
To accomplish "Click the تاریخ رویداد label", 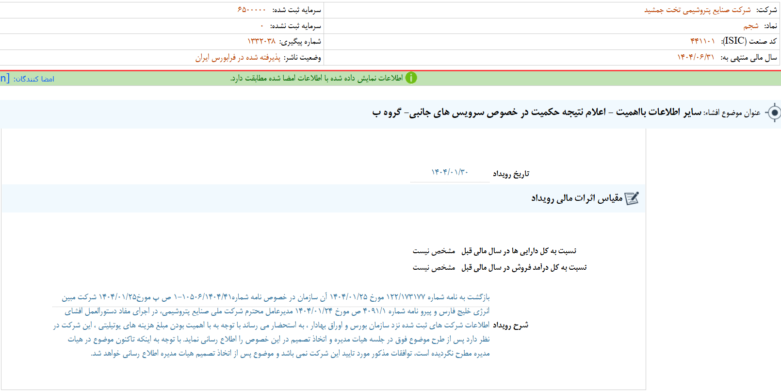I will pos(511,174).
